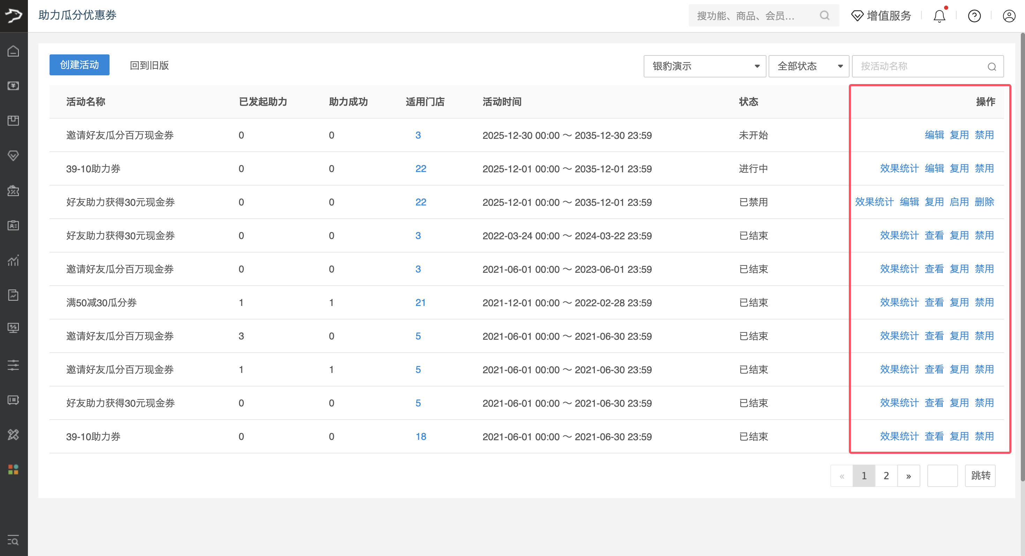Open the user account avatar icon
The image size is (1025, 556).
1009,16
